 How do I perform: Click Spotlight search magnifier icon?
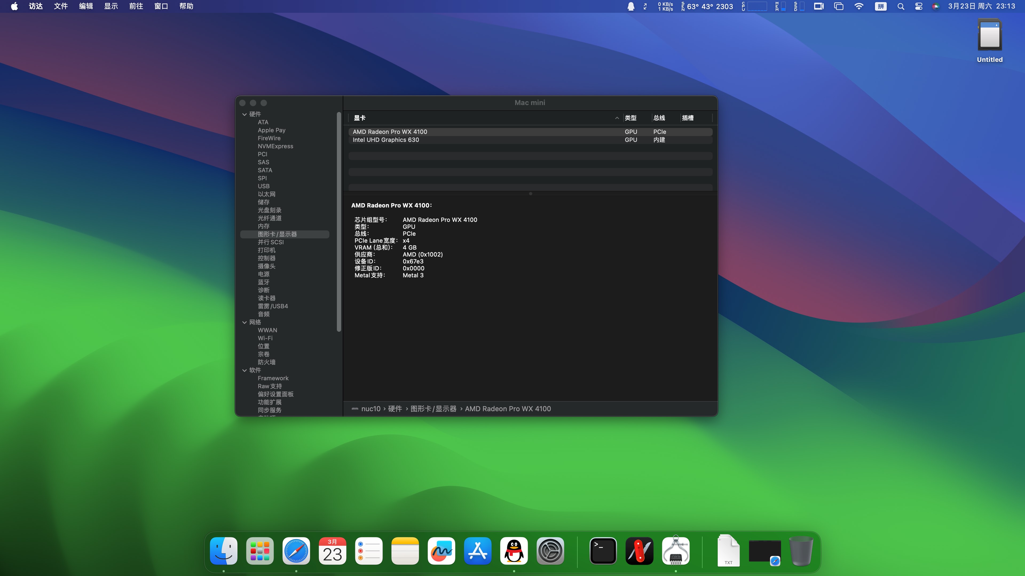pyautogui.click(x=901, y=6)
